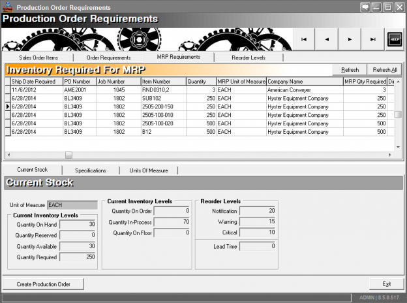This screenshot has width=407, height=303.
Task: Open the Reorder Levels tab
Action: click(x=249, y=57)
